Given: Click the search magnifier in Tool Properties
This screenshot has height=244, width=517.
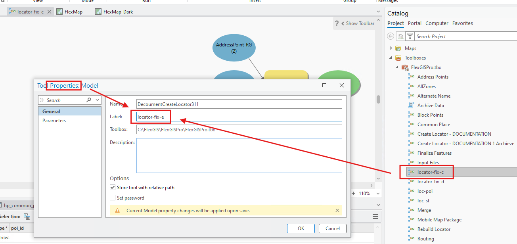Looking at the screenshot, I should pos(89,100).
